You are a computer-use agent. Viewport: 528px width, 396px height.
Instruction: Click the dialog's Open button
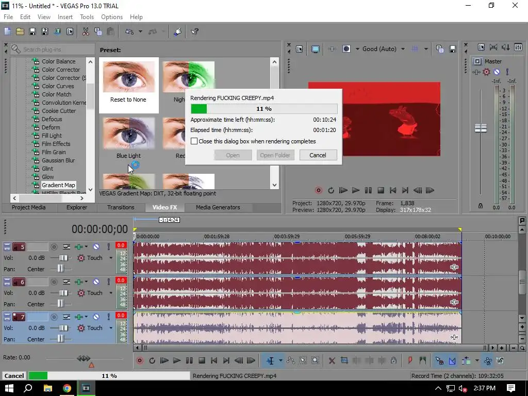(233, 155)
